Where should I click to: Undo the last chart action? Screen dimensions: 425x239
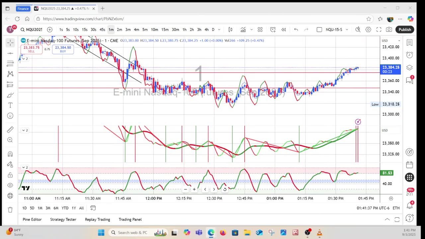point(296,30)
